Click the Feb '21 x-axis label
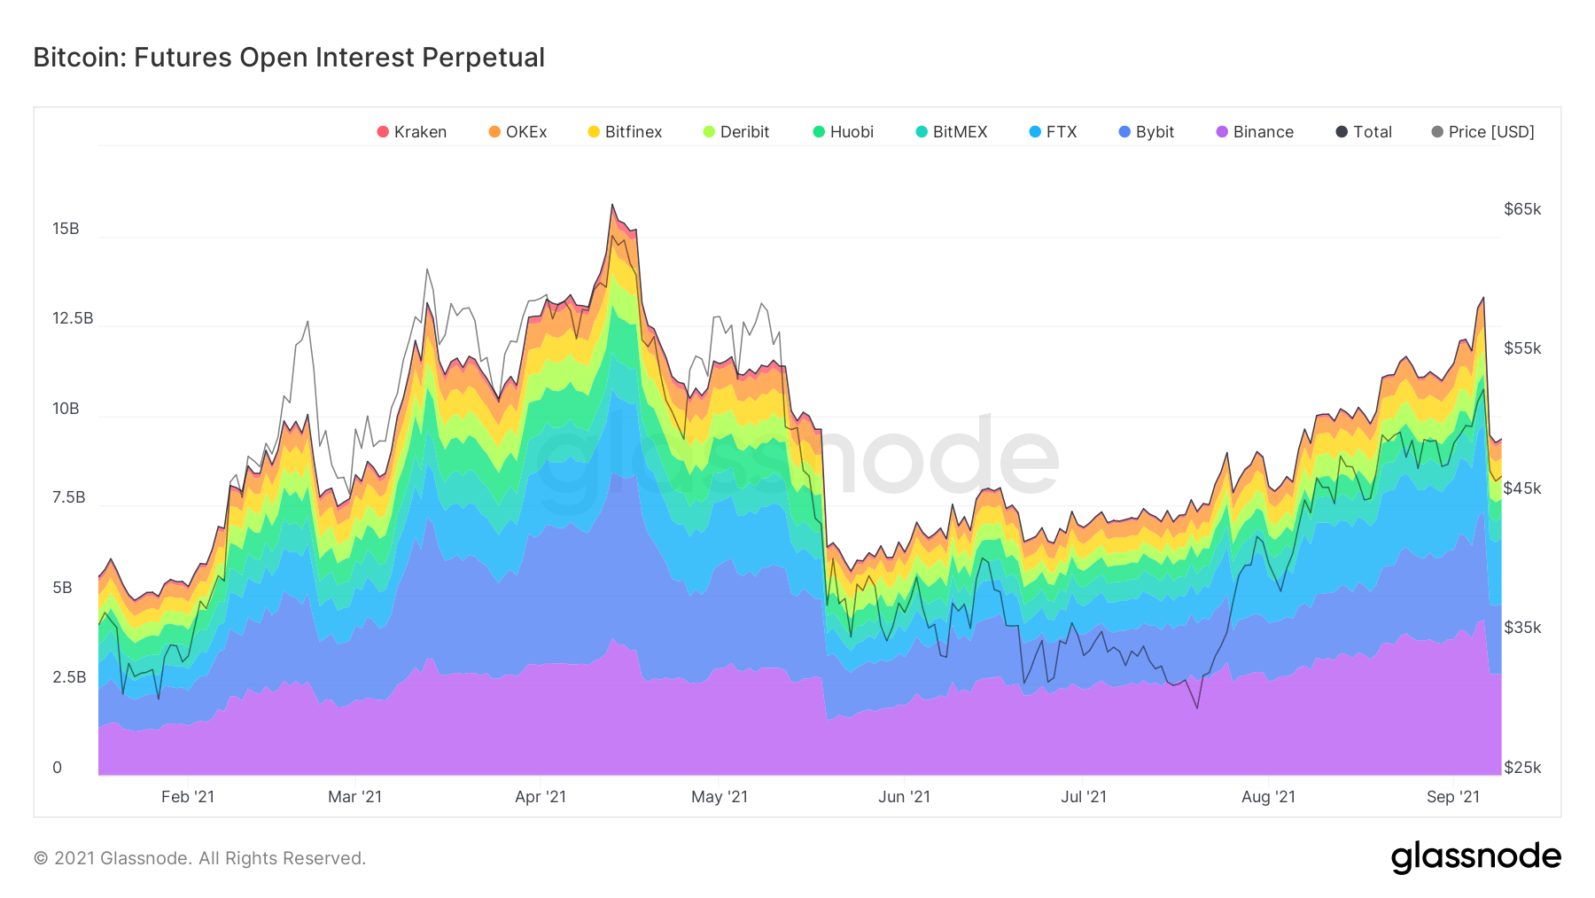Screen dimensions: 1595x898 tap(188, 797)
